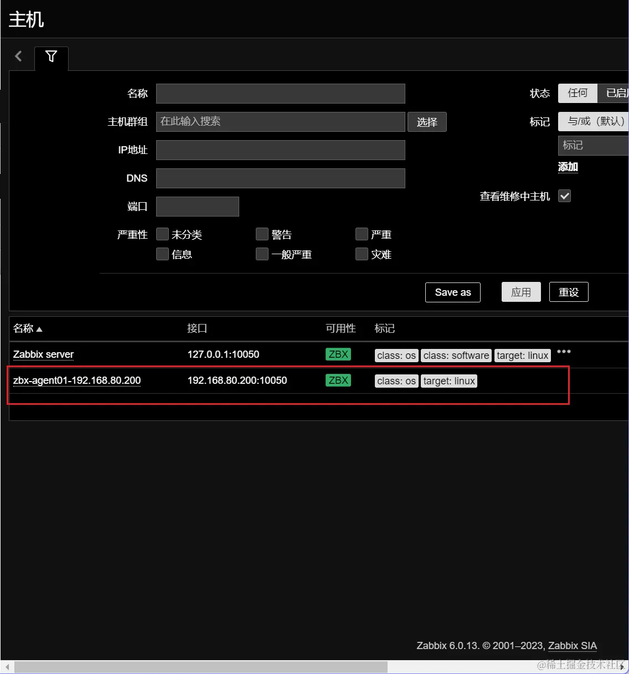Click the 主机群组 search field
Screen dimensions: 629x674
pyautogui.click(x=281, y=122)
